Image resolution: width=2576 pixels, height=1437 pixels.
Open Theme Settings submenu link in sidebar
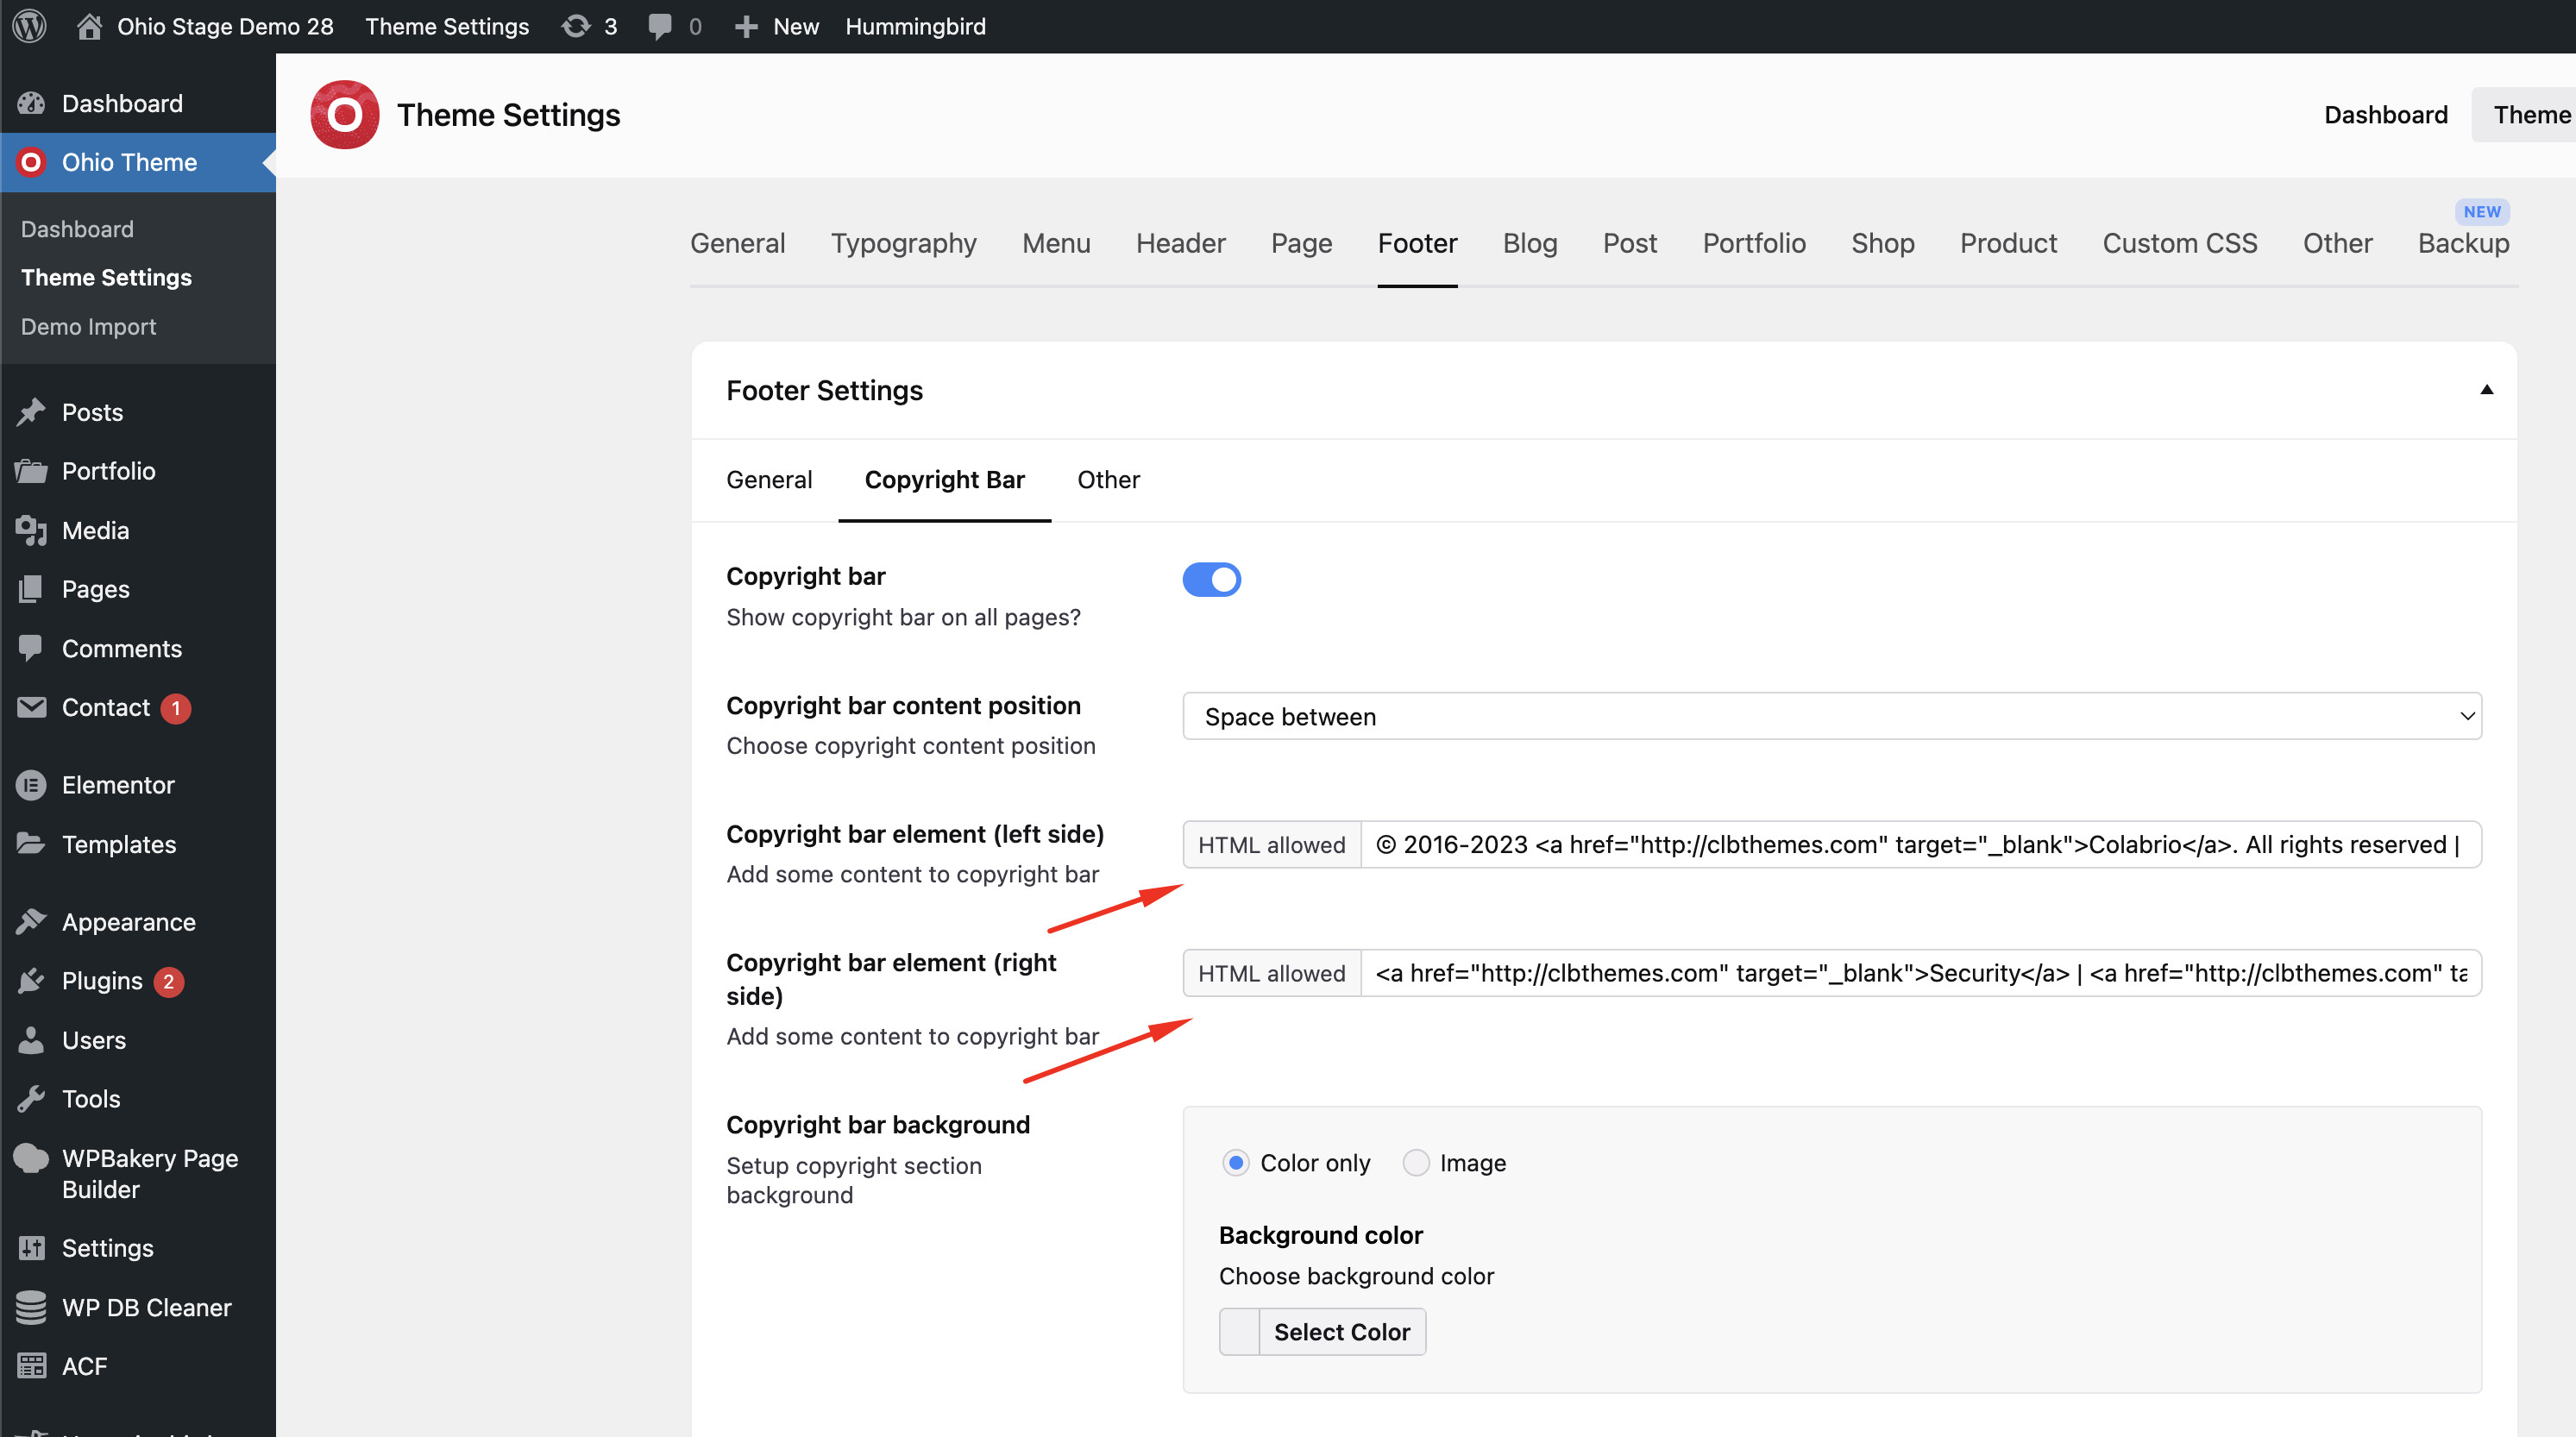point(106,277)
